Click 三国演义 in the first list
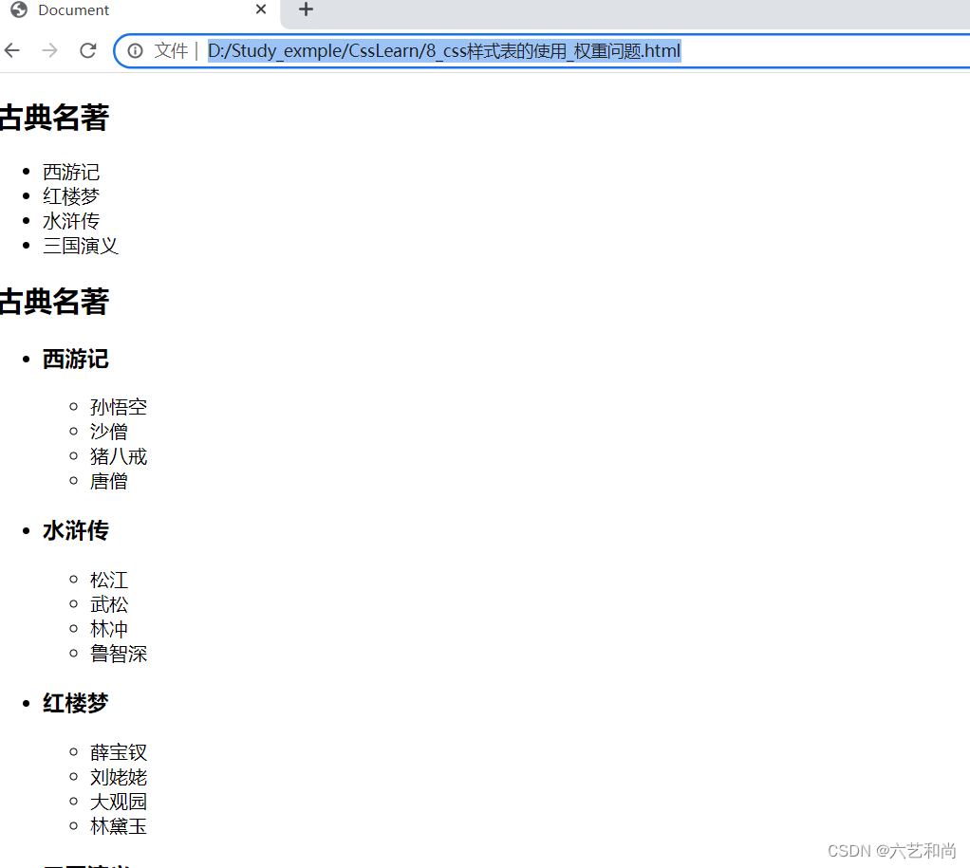The width and height of the screenshot is (970, 868). (x=81, y=246)
